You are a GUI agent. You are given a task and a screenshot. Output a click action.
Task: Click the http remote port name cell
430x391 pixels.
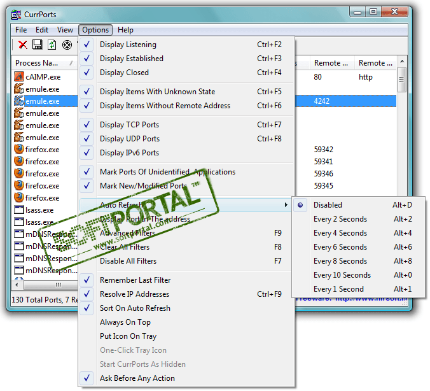(x=366, y=77)
